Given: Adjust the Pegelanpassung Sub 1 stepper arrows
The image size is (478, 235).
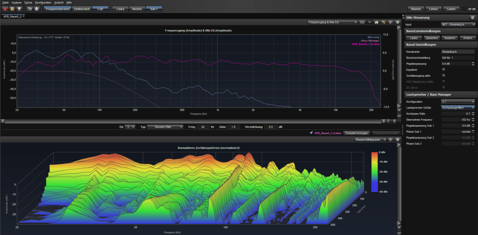Looking at the screenshot, I should (473, 125).
